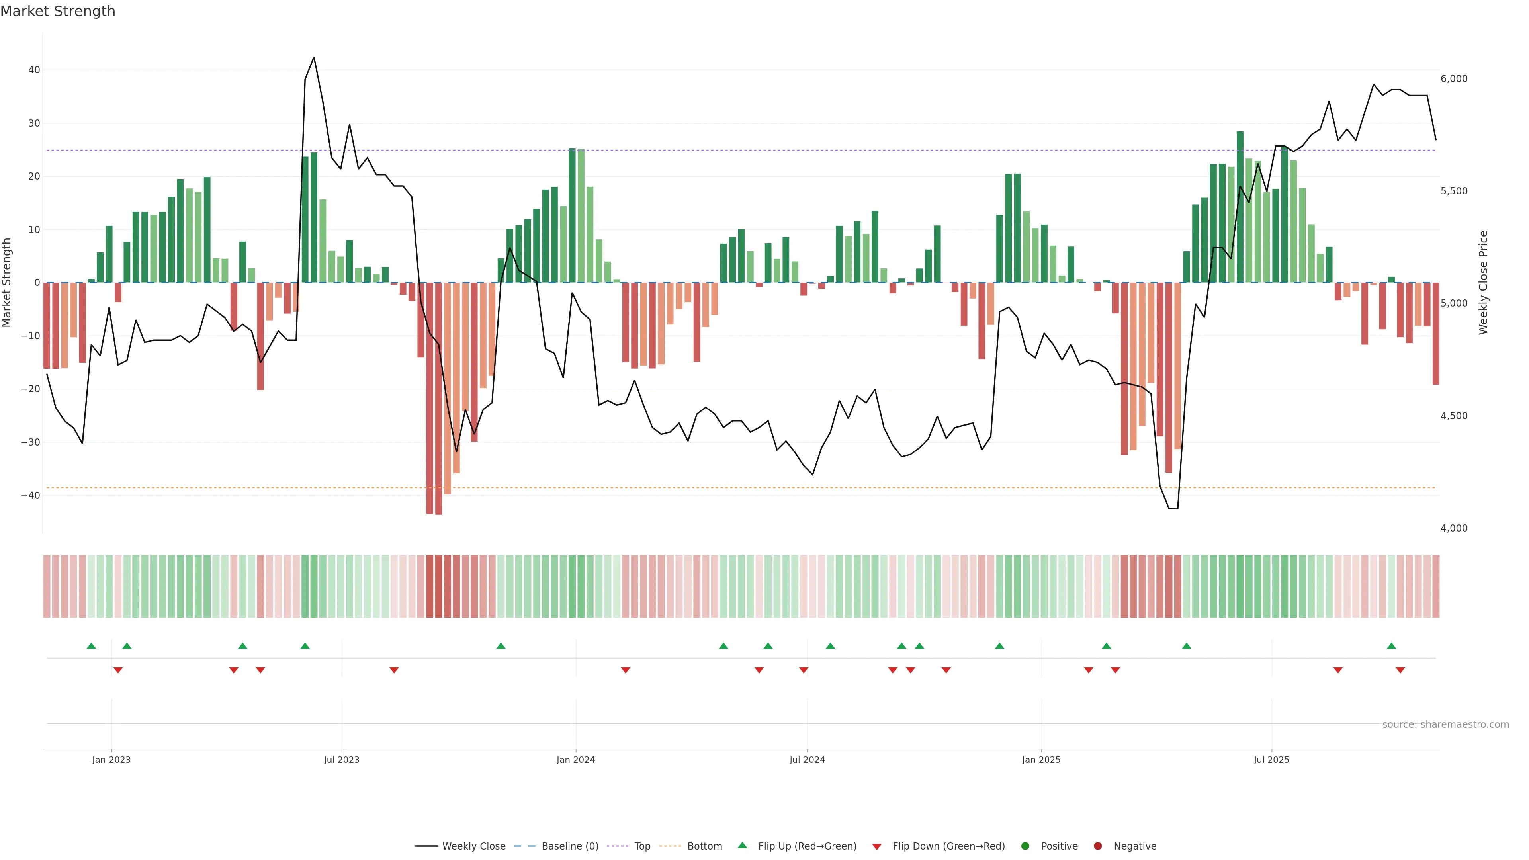The image size is (1529, 860).
Task: Click the 6,000 right-axis price label
Action: pos(1454,79)
